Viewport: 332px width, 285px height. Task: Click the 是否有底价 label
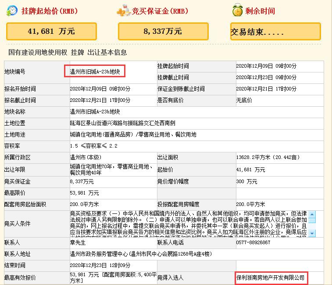coord(170,100)
